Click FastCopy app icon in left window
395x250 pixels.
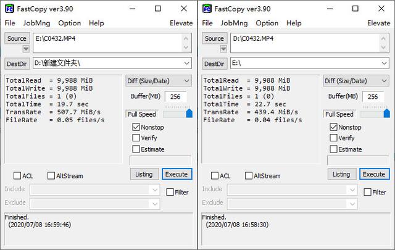click(10, 9)
